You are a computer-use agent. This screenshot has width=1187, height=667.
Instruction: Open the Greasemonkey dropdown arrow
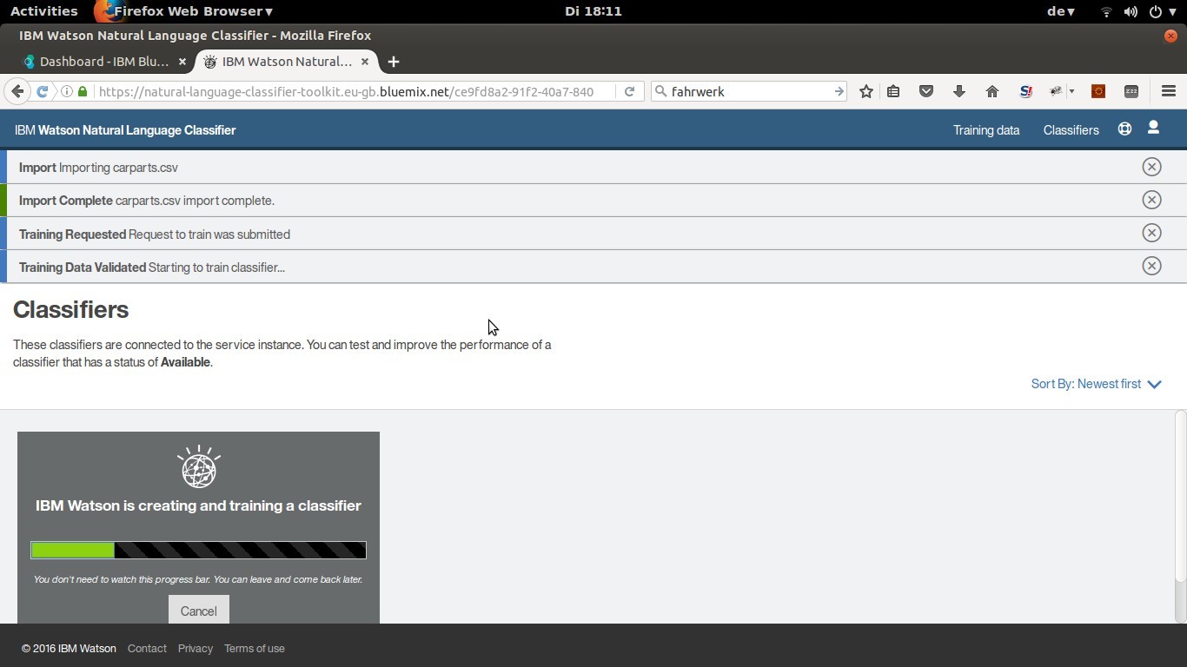click(1071, 91)
